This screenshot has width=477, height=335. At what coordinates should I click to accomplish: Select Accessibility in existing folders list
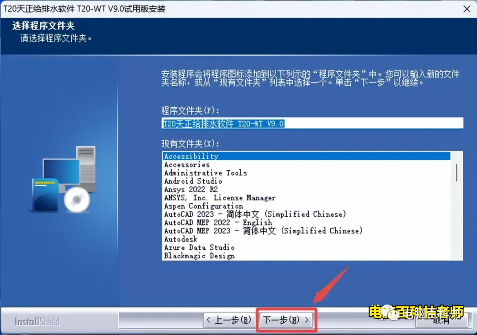coord(307,156)
